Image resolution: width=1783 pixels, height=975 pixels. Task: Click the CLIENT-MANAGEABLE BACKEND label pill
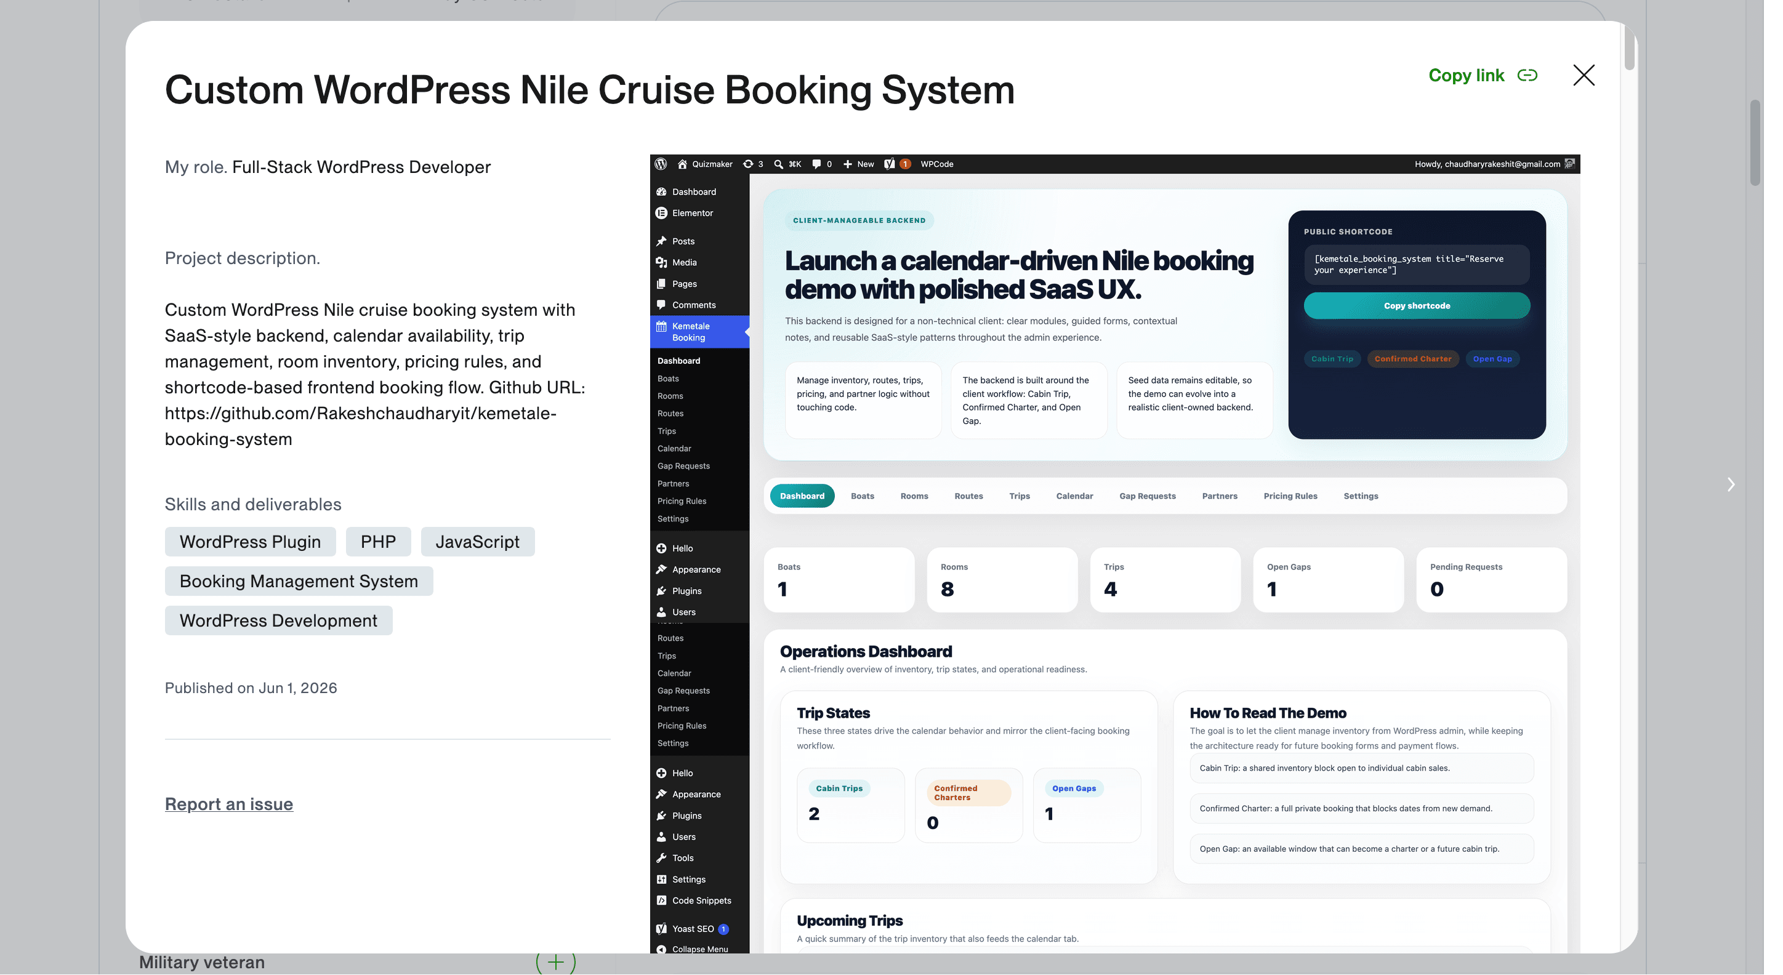[859, 220]
